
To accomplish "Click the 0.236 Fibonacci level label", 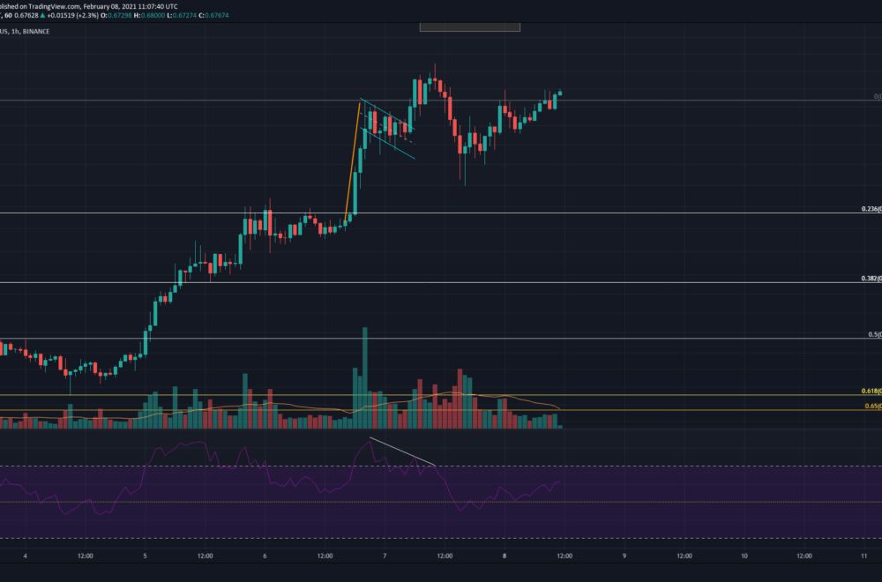I will point(871,209).
